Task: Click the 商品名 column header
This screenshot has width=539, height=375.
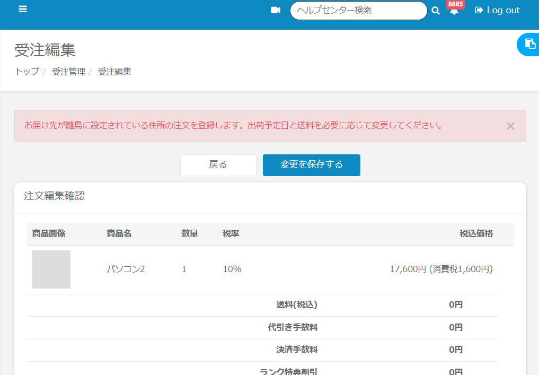Action: [119, 234]
